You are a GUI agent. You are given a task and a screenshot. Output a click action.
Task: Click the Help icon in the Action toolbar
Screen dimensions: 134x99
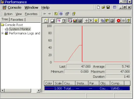coord(74,14)
